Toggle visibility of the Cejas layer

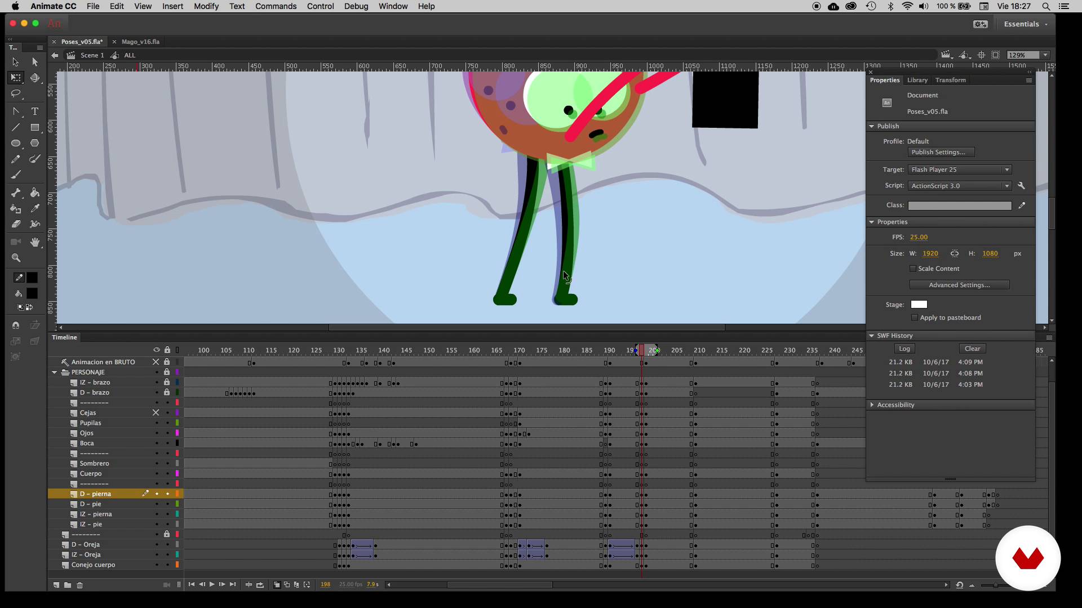[156, 413]
